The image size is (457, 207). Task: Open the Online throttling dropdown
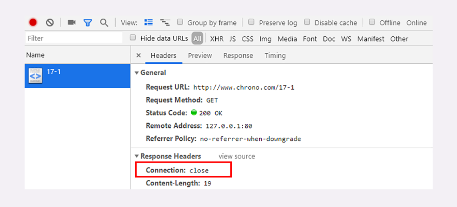point(416,23)
